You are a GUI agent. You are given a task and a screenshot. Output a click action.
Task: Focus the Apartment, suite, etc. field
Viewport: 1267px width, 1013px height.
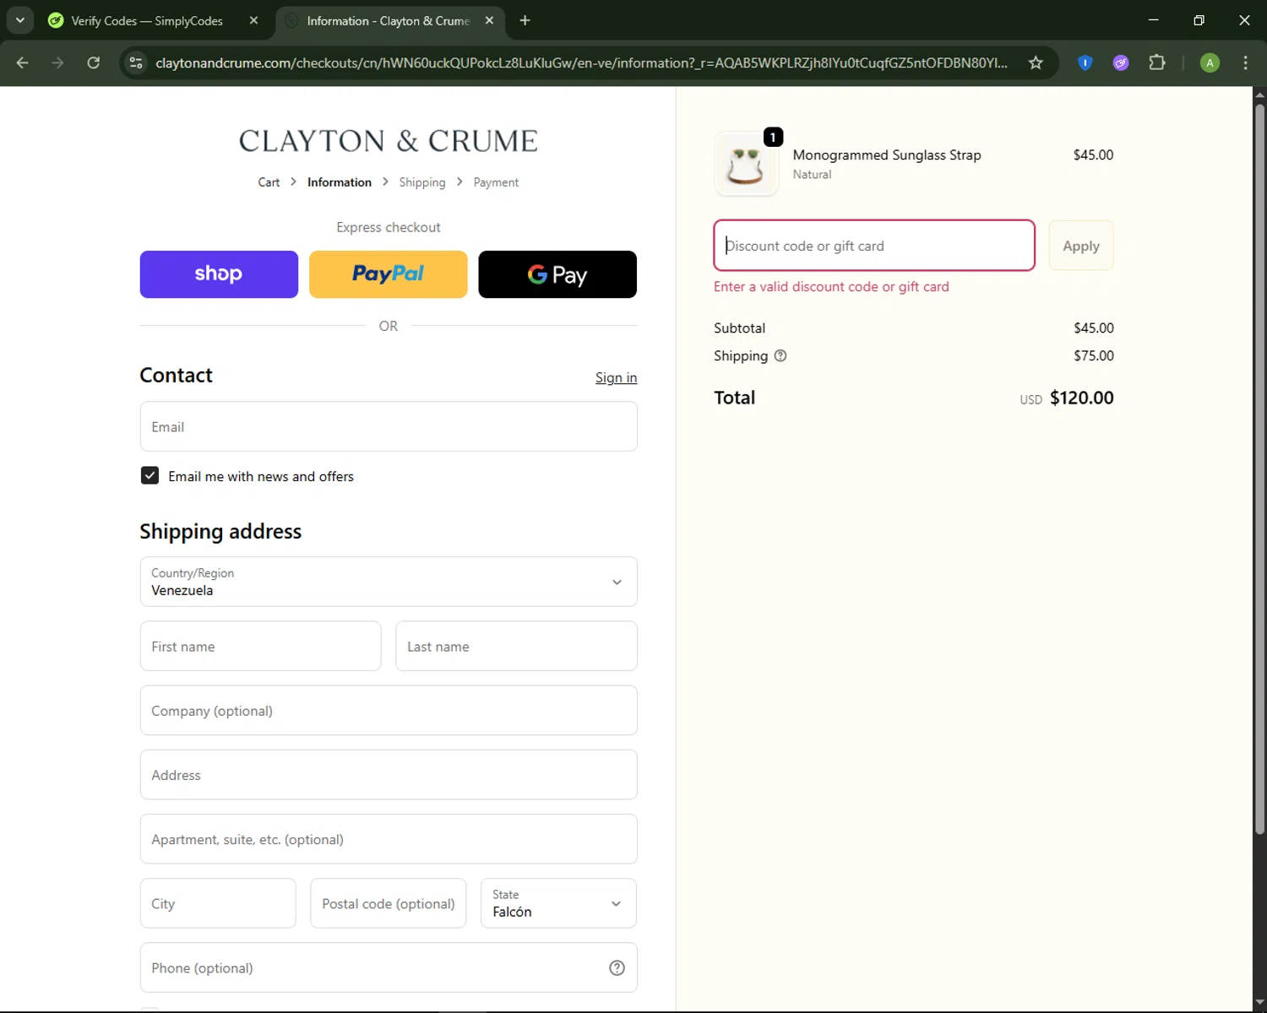[389, 838]
